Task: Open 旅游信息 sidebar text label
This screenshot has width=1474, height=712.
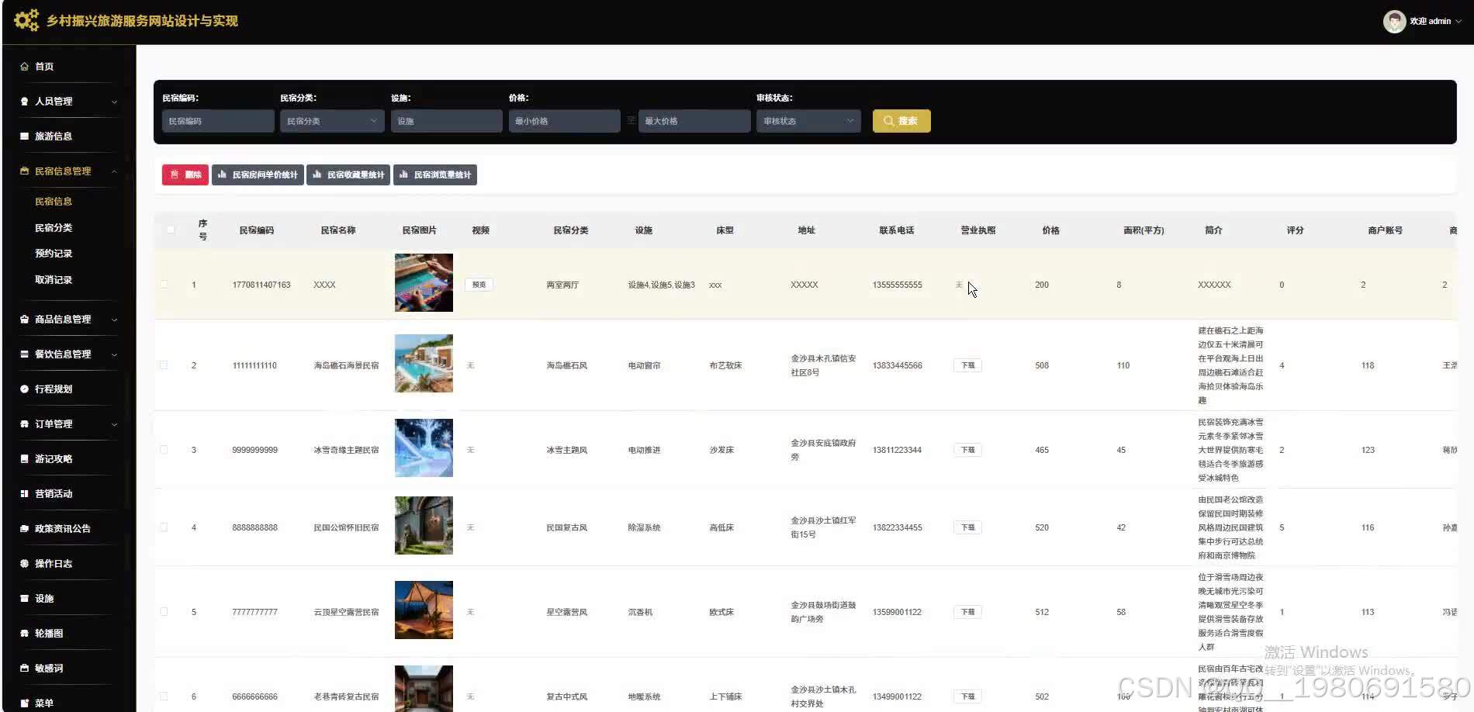Action: pos(54,137)
